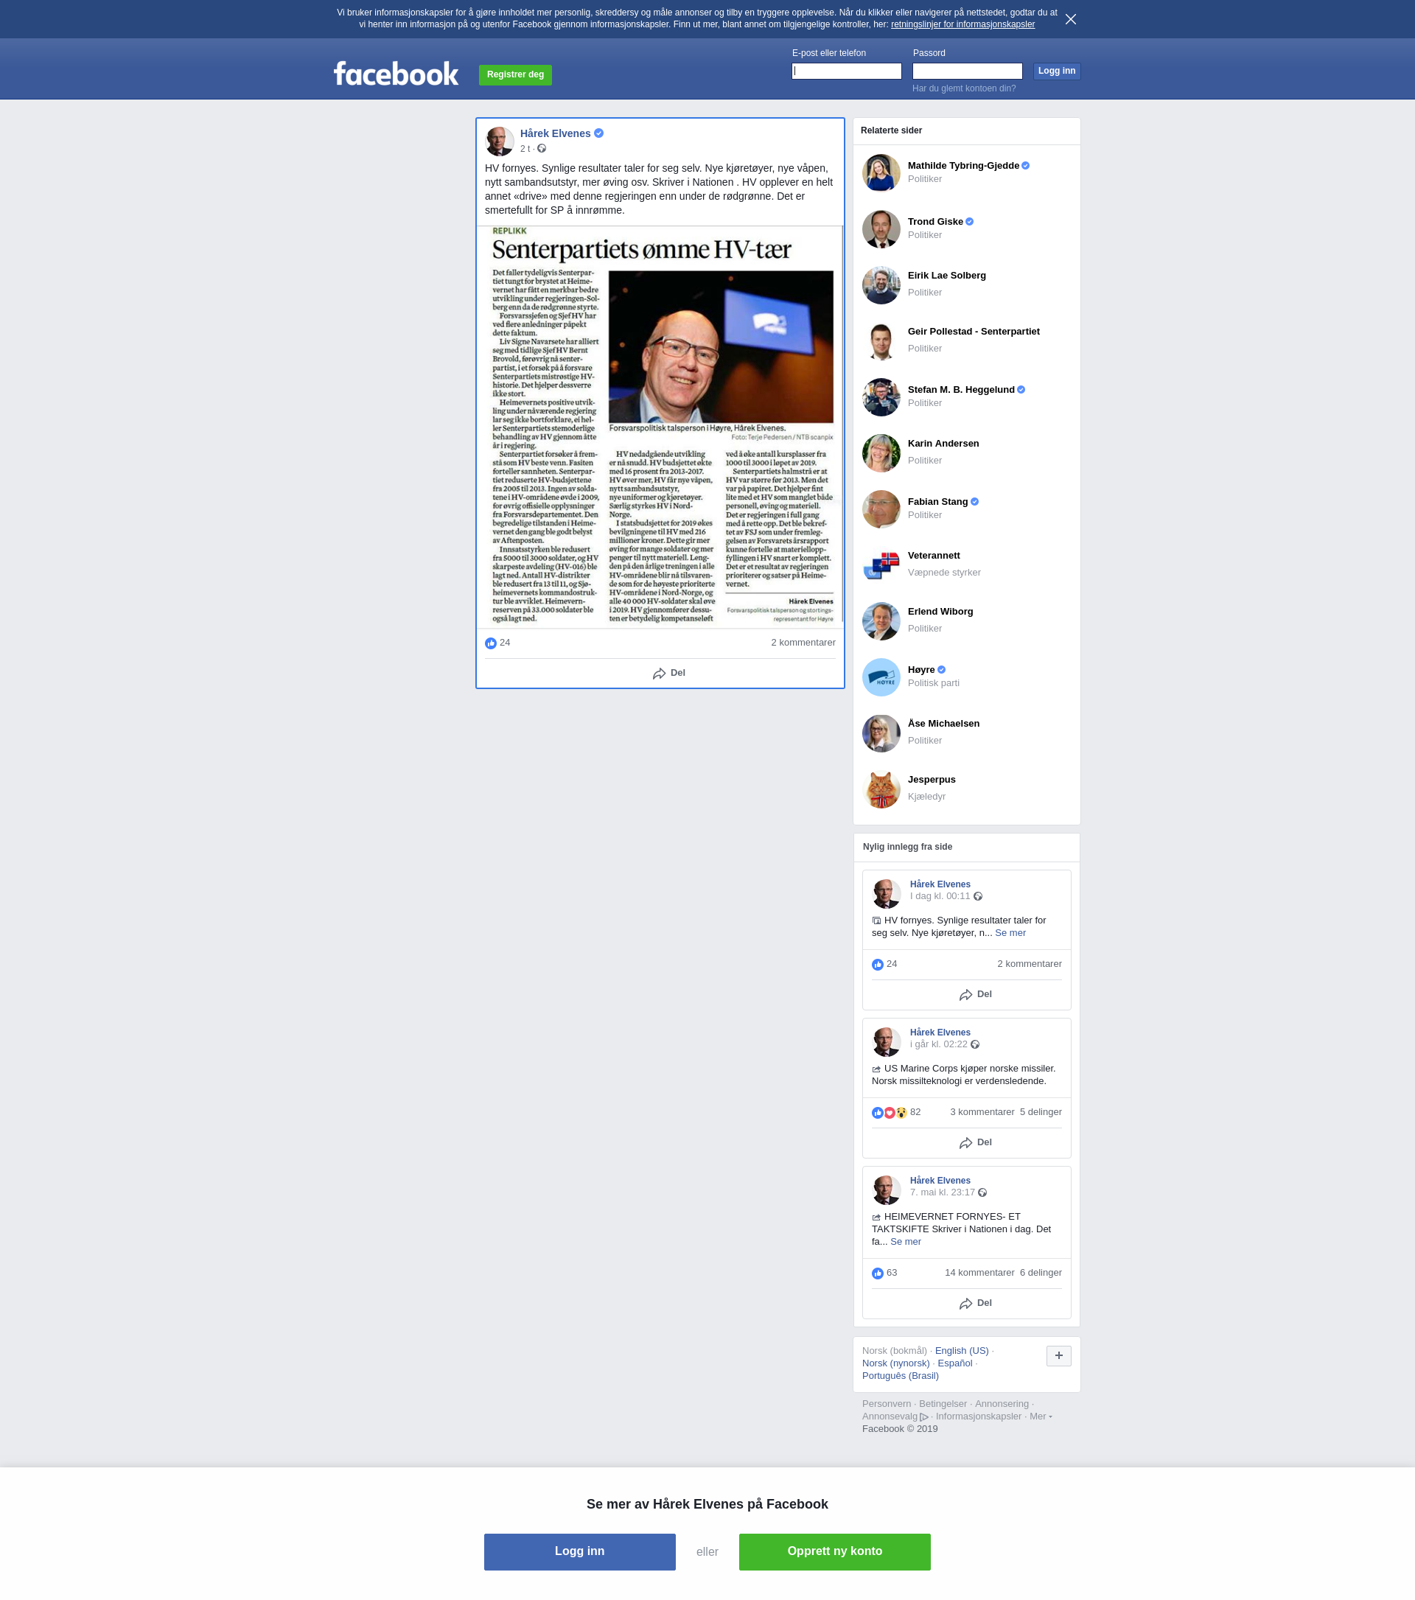Open the i går kl. 02:22 timestamp link
The image size is (1415, 1600).
click(x=938, y=1045)
